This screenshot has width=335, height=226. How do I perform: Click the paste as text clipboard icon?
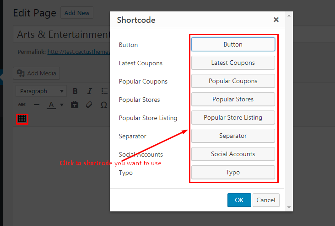75,105
